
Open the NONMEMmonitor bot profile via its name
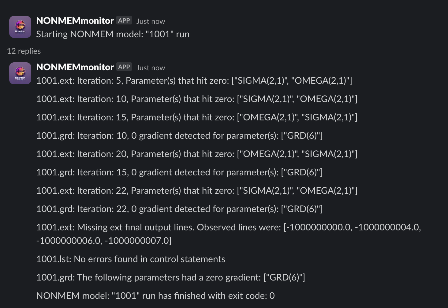coord(75,20)
